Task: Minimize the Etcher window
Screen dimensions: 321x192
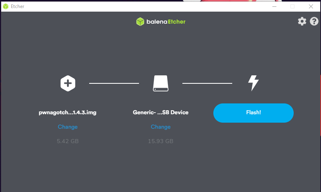Action: click(274, 6)
